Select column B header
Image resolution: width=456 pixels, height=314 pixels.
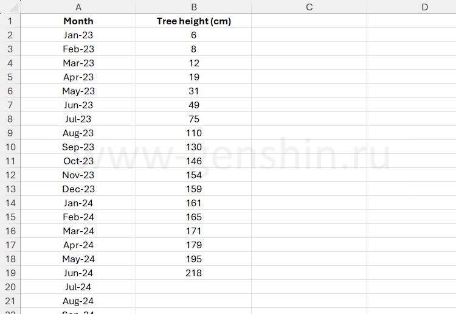click(193, 7)
